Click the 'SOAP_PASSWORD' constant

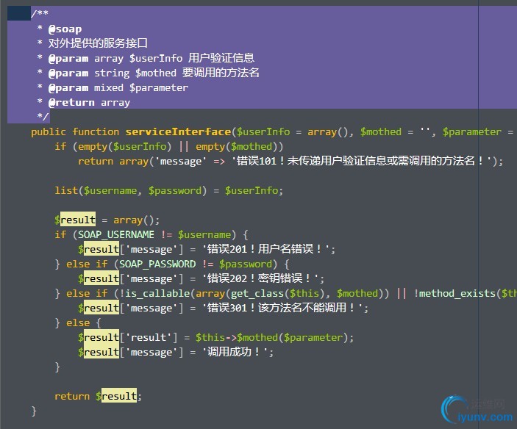[157, 264]
